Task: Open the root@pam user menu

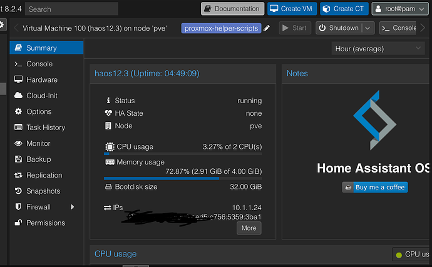Action: click(x=400, y=9)
